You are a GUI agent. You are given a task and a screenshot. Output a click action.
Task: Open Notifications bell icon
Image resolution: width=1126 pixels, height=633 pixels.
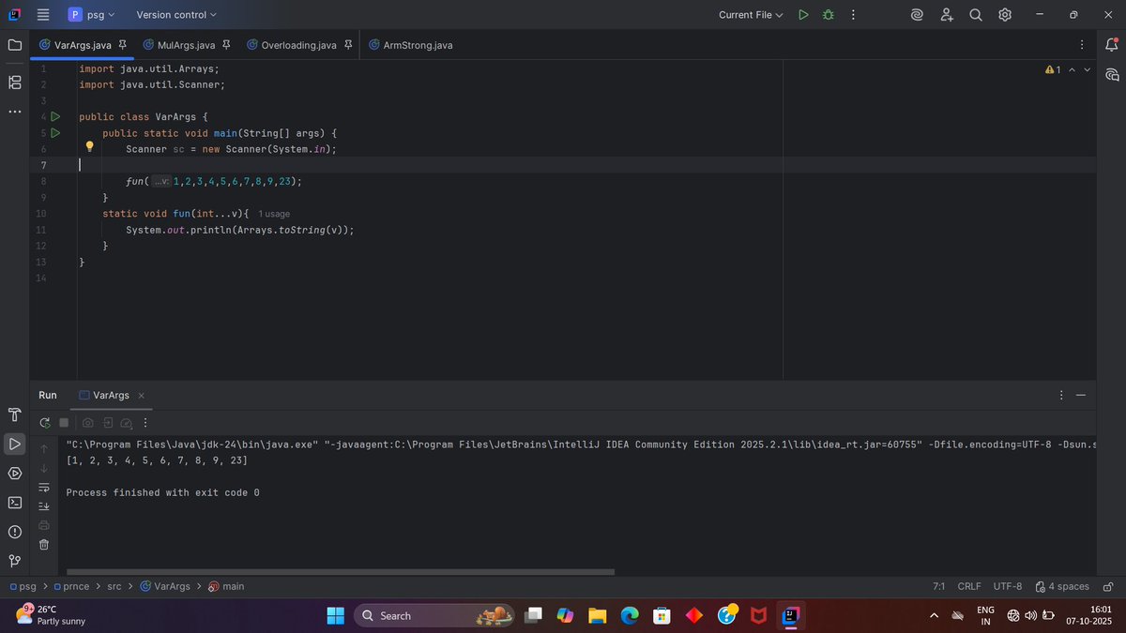click(x=1112, y=45)
